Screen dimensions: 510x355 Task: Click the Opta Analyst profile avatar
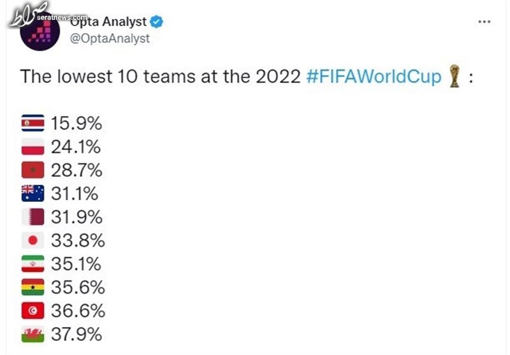point(40,31)
